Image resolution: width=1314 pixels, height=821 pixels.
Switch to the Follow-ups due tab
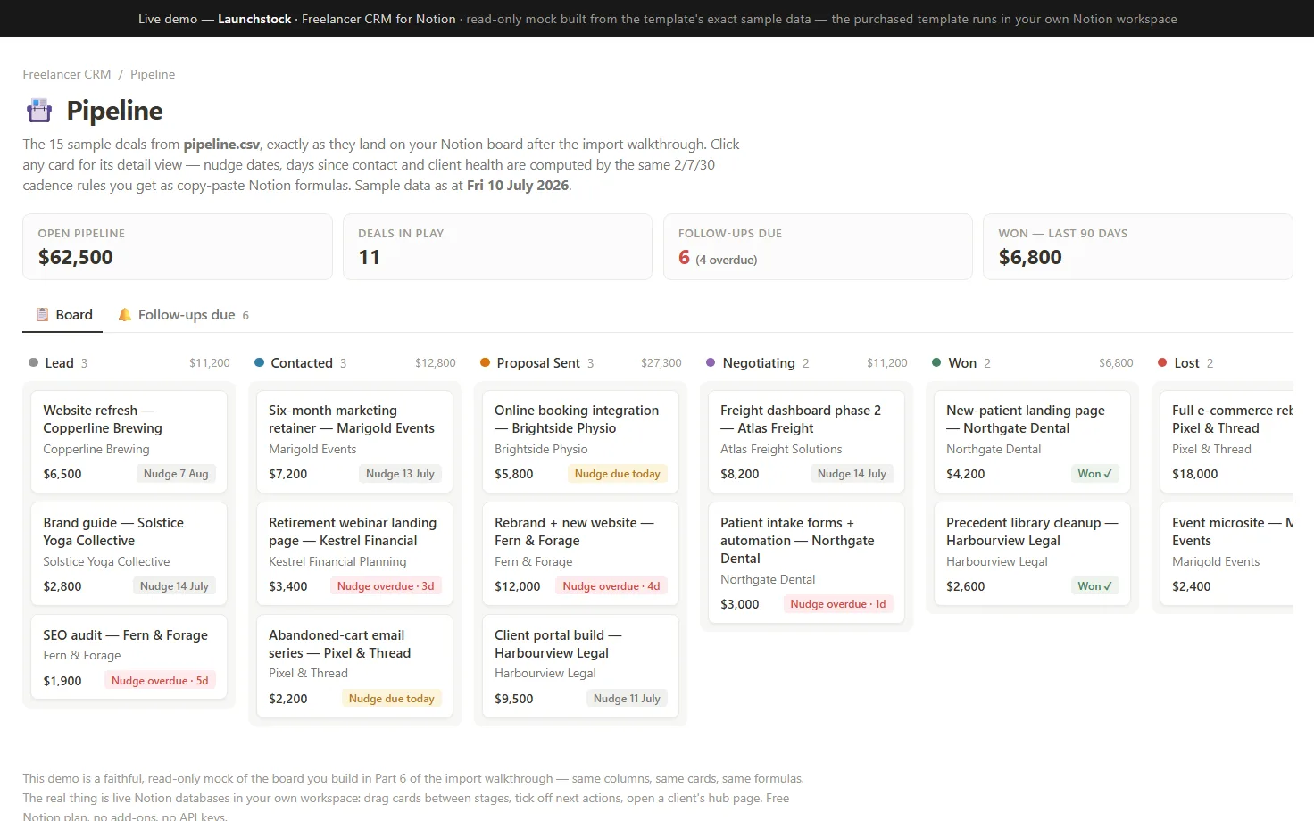pos(183,314)
